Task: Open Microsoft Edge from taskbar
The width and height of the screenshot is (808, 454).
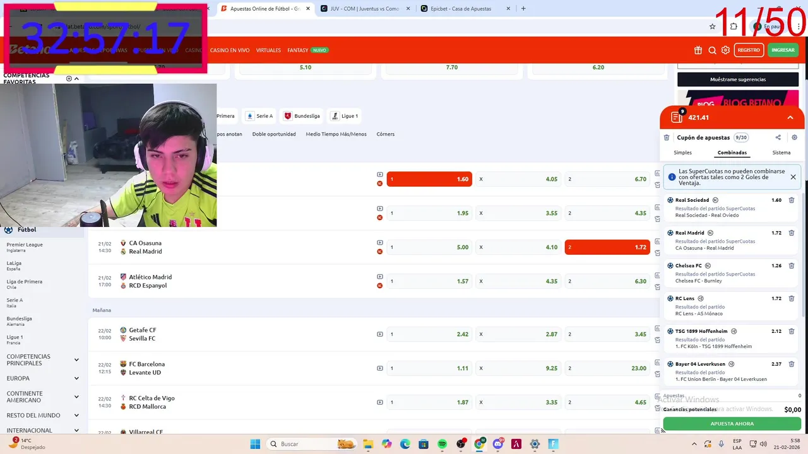Action: pos(405,444)
